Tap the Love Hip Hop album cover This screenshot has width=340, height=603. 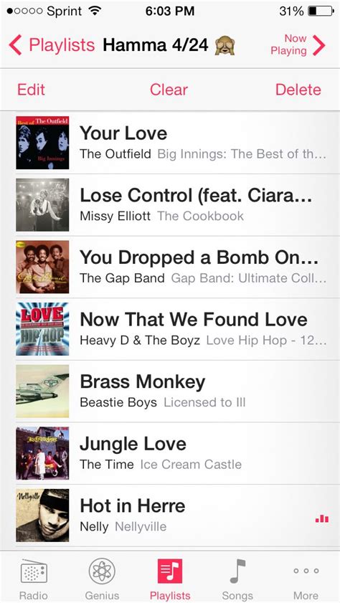(x=42, y=329)
